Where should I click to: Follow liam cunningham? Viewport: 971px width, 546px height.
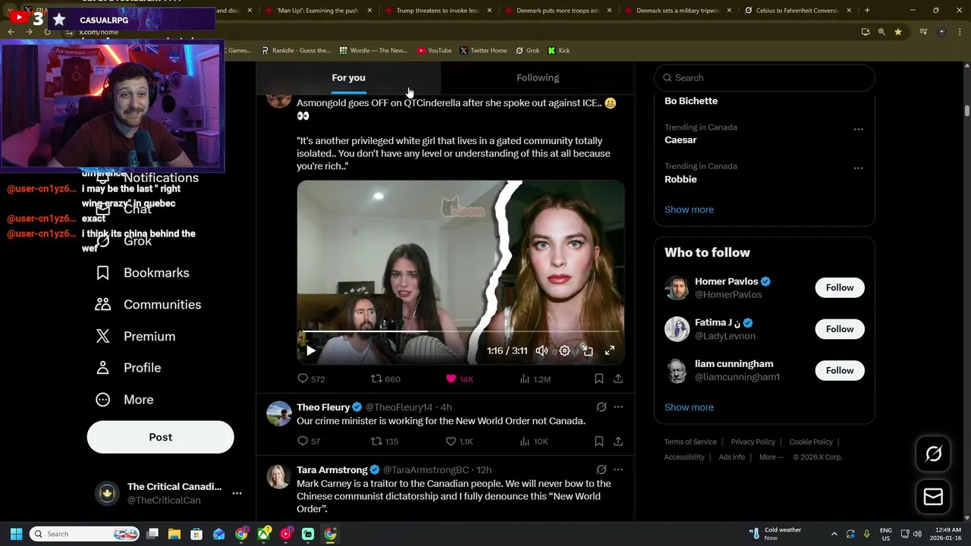[x=840, y=371]
